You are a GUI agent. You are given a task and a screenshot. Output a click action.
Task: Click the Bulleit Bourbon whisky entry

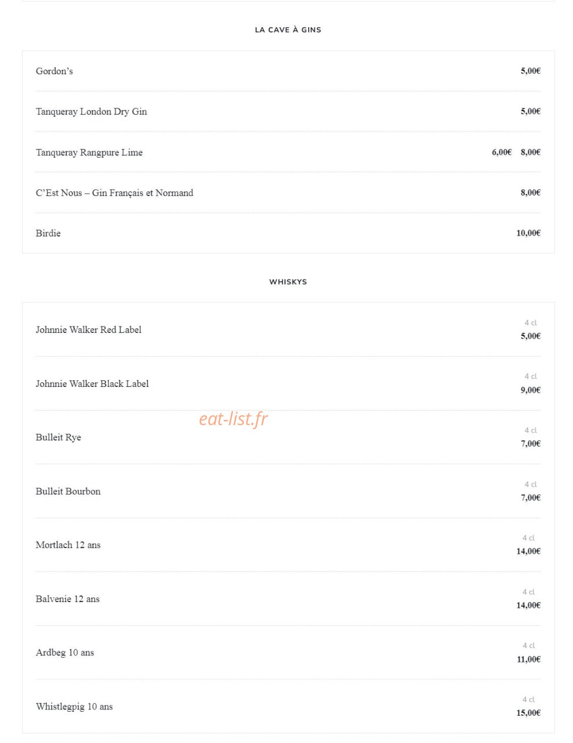[x=68, y=491]
